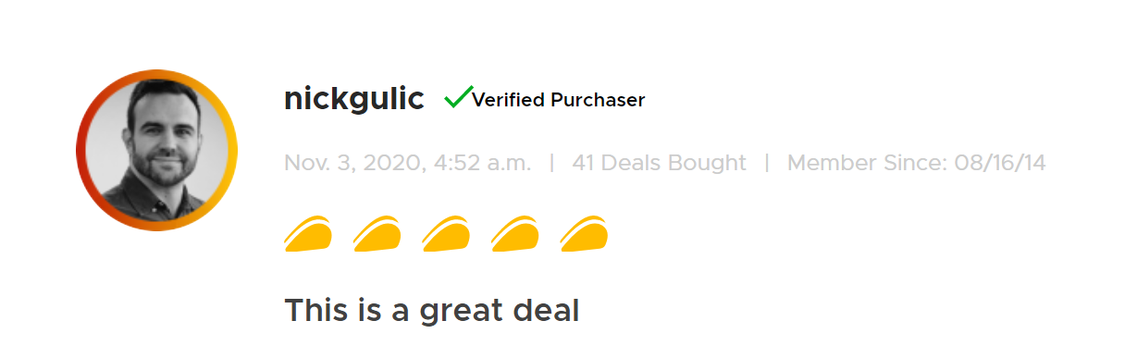The height and width of the screenshot is (358, 1137).
Task: Click the green verified checkmark icon
Action: [458, 96]
